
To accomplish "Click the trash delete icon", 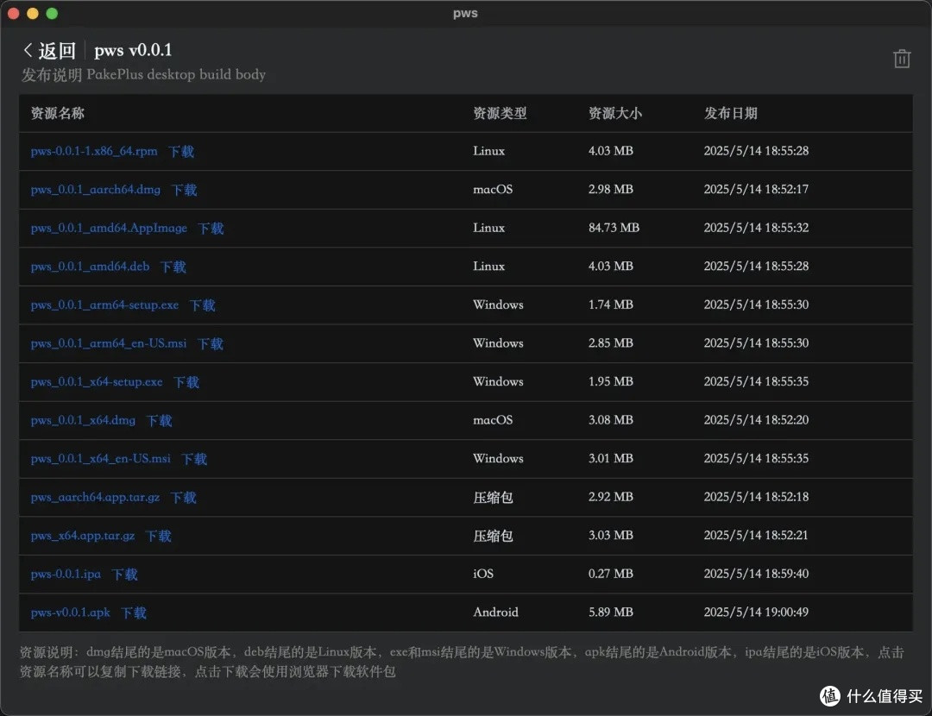I will pos(902,59).
